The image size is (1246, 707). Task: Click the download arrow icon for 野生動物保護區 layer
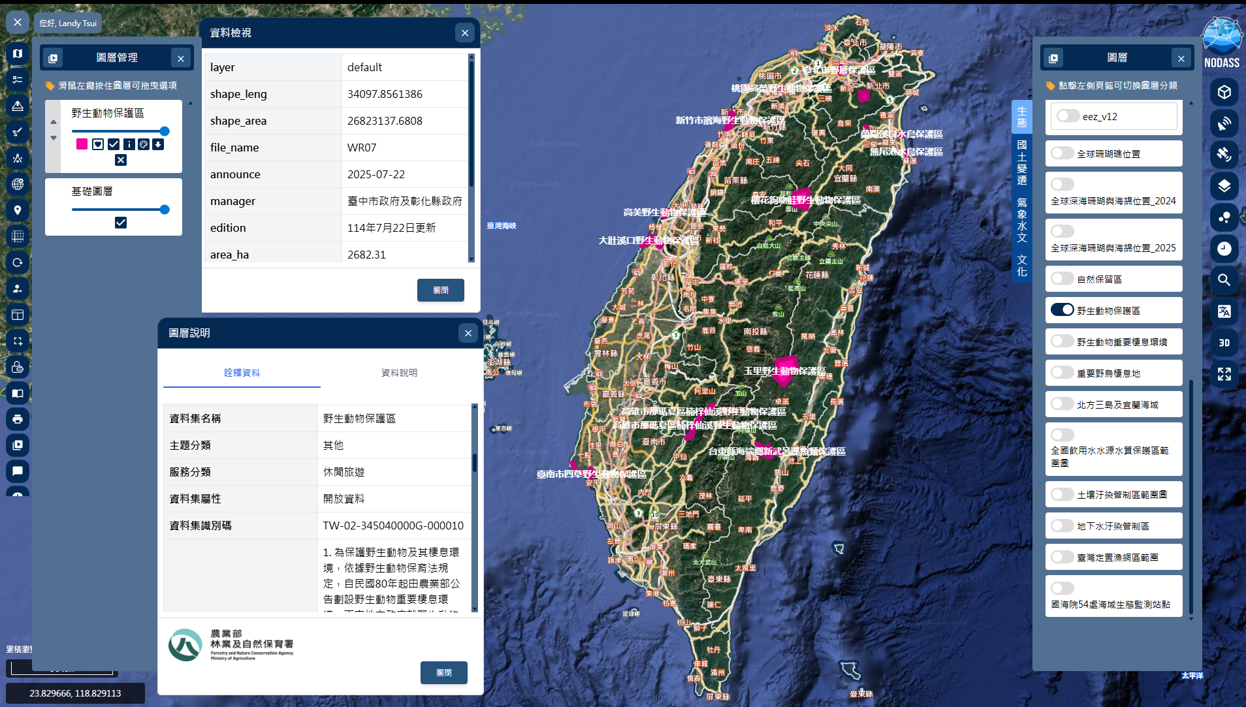coord(158,144)
